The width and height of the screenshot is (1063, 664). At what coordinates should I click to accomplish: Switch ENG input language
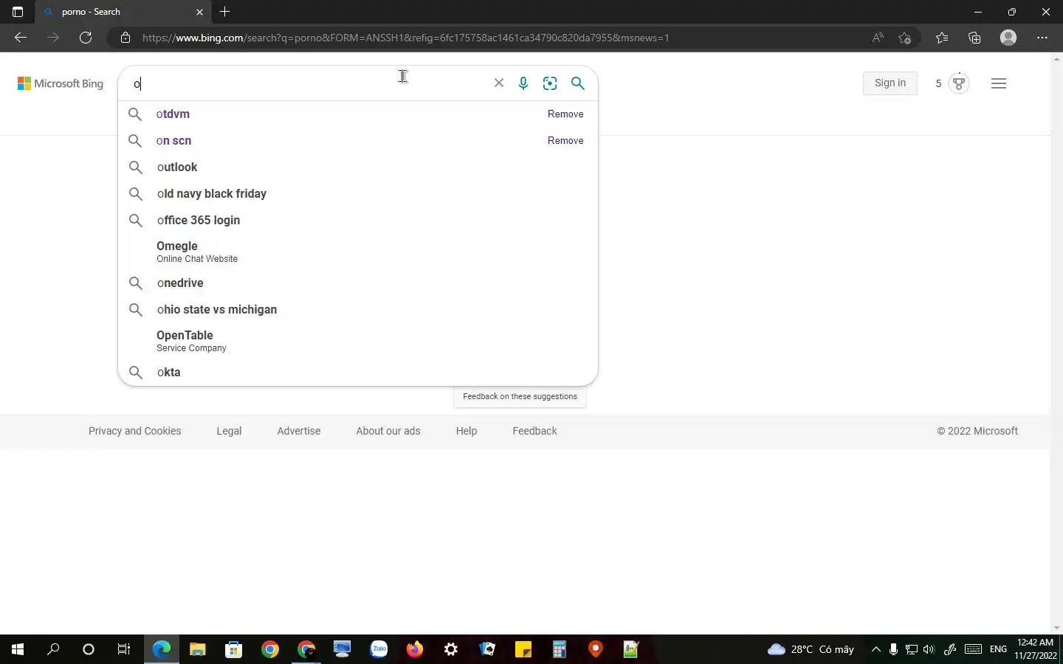click(998, 649)
